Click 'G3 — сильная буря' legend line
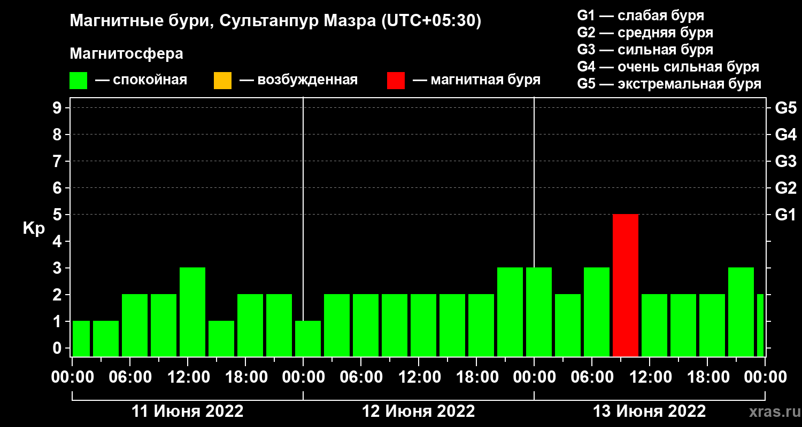The image size is (802, 427). [645, 50]
